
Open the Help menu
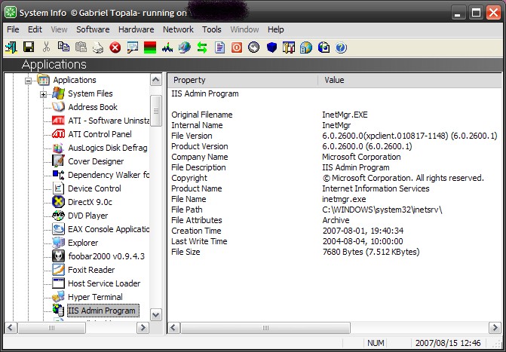pos(275,29)
